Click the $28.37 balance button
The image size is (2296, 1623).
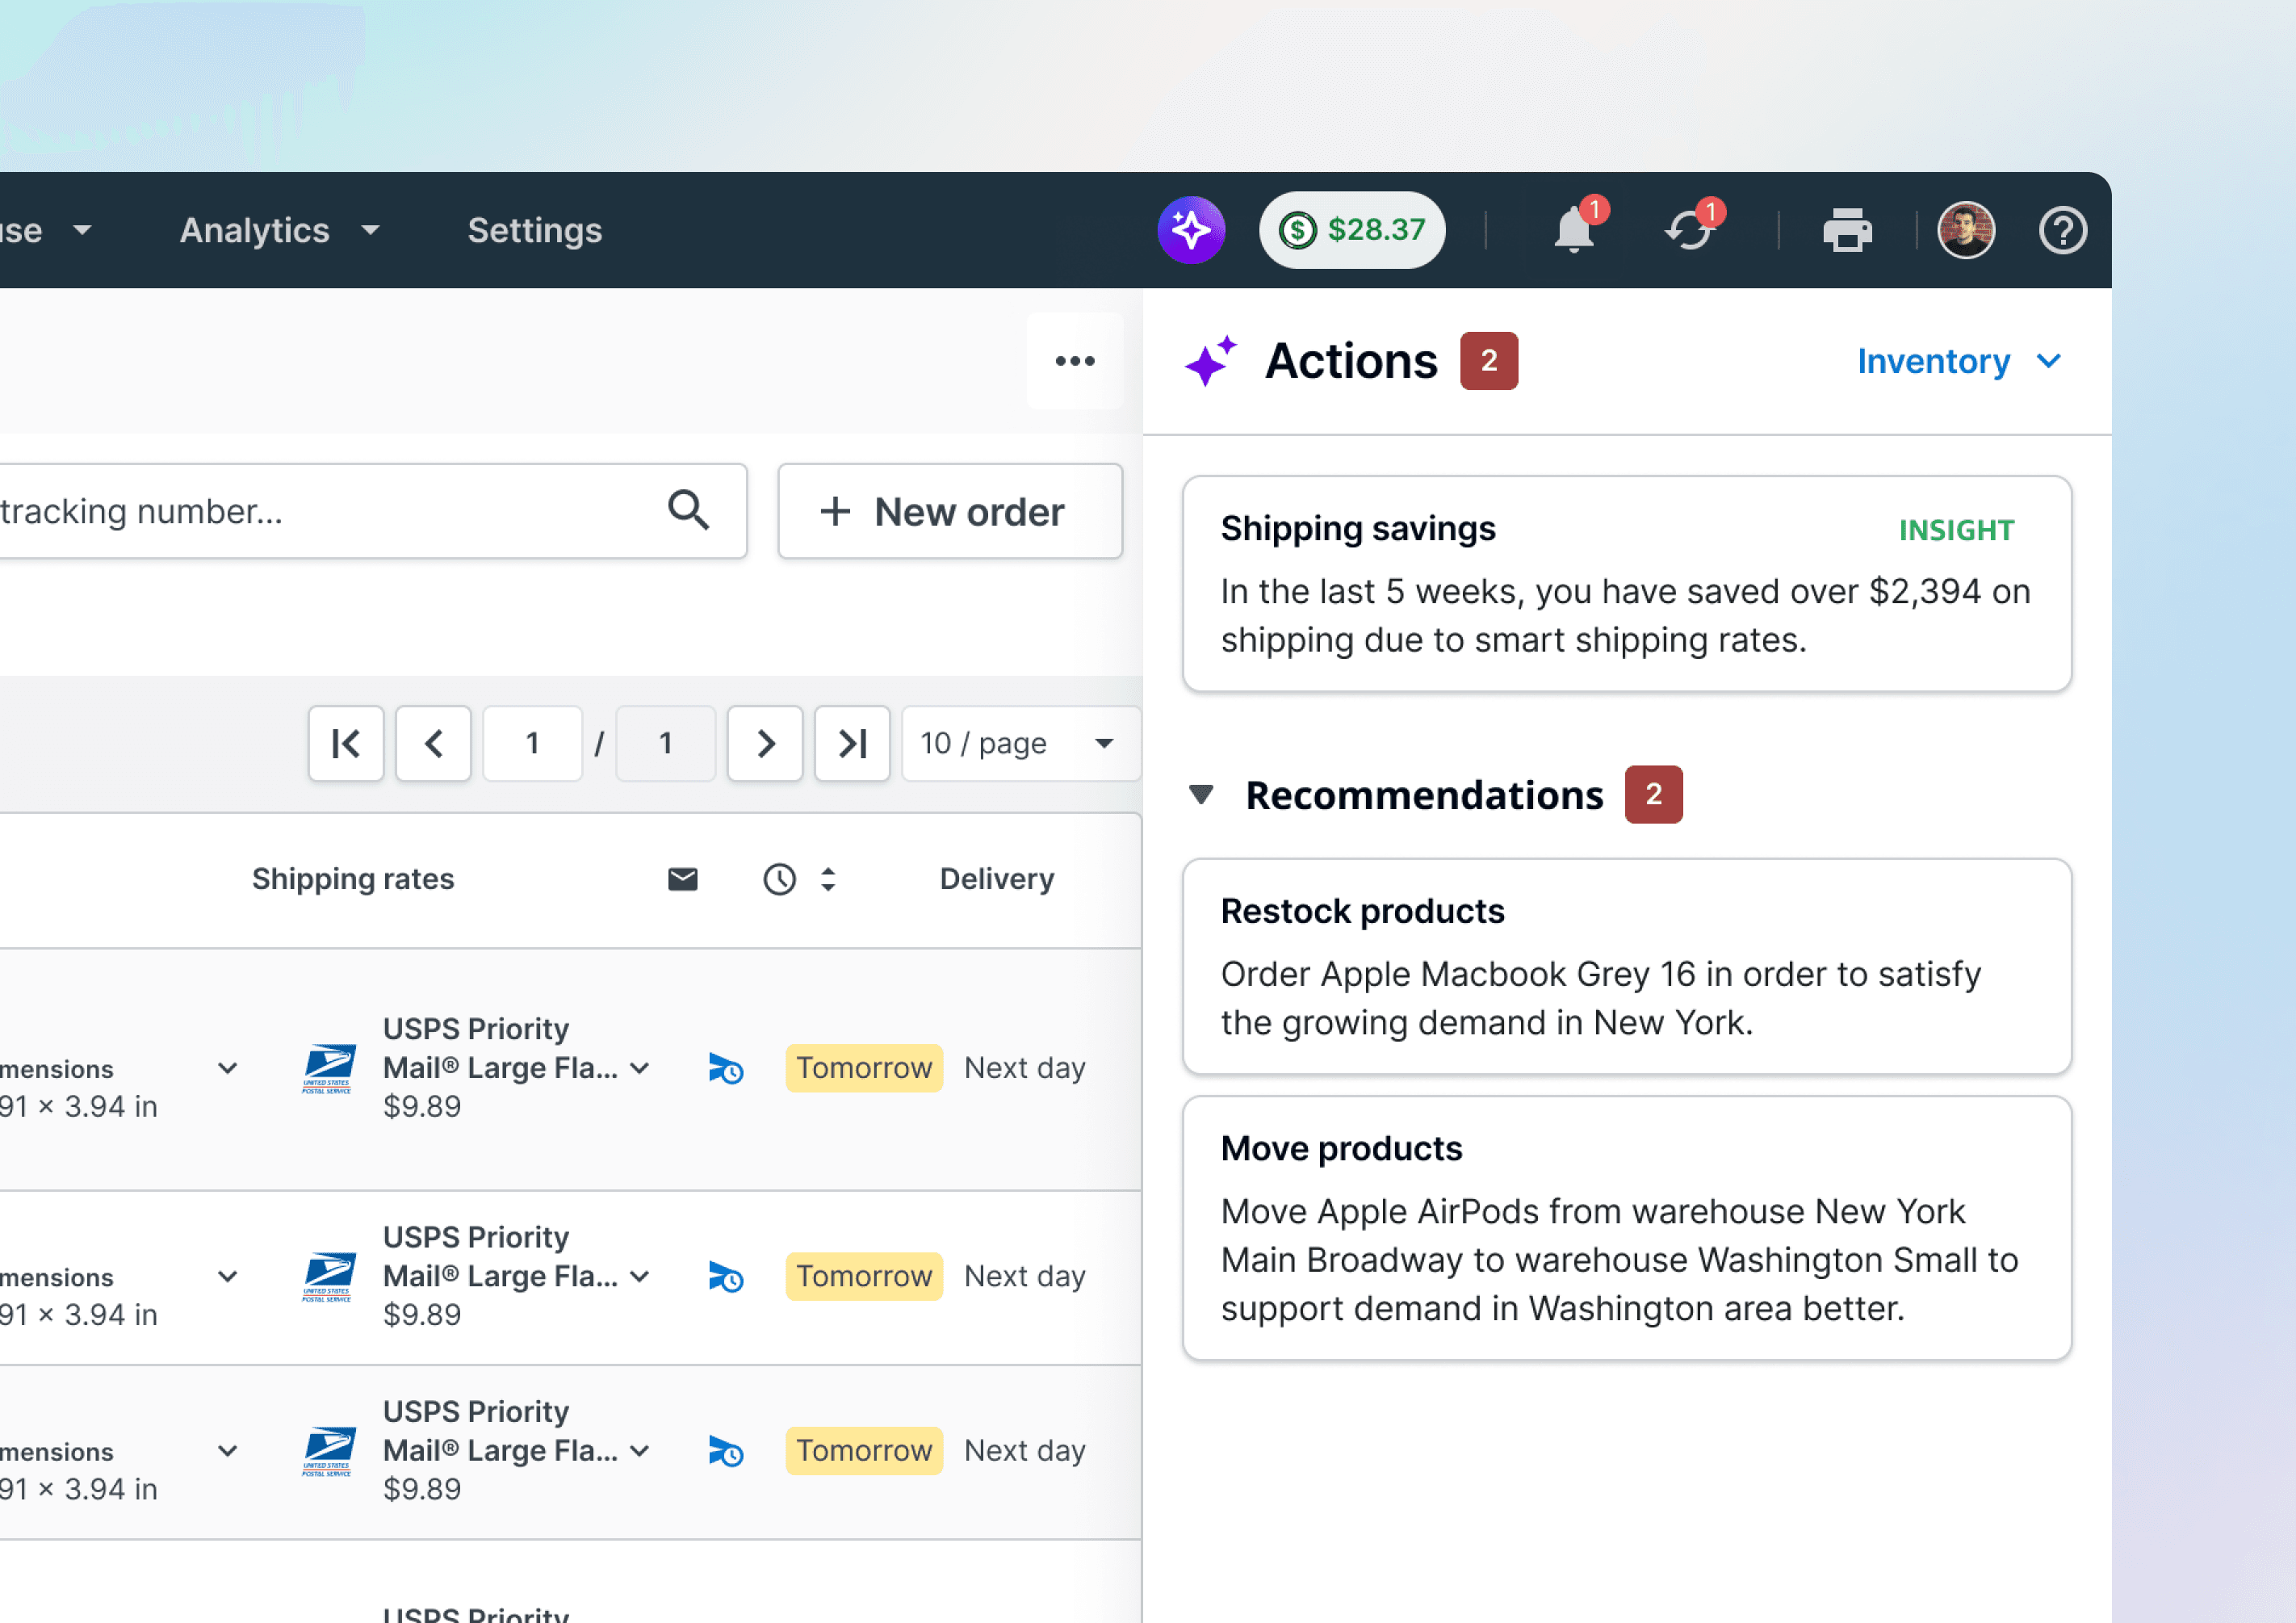coord(1352,230)
